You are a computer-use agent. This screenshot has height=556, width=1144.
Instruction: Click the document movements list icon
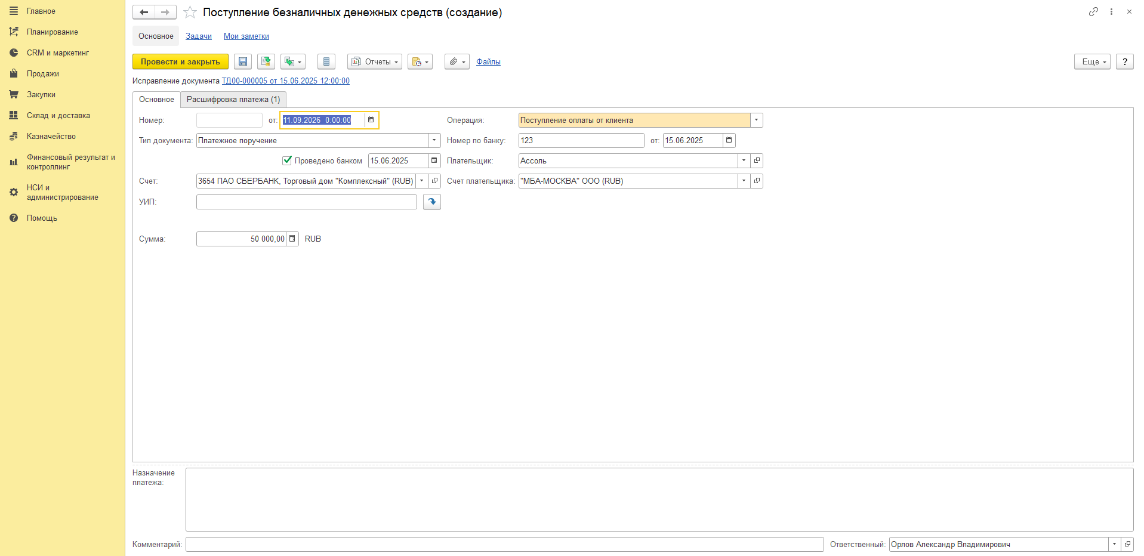pyautogui.click(x=326, y=61)
